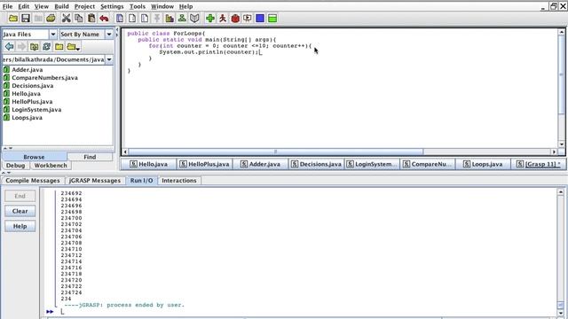The height and width of the screenshot is (319, 568).
Task: Create a new folder with the yellow folder icon
Action: point(59,46)
